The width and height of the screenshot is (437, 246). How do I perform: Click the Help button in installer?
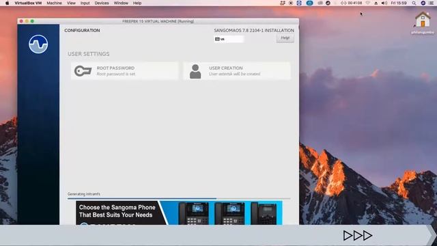(x=285, y=38)
